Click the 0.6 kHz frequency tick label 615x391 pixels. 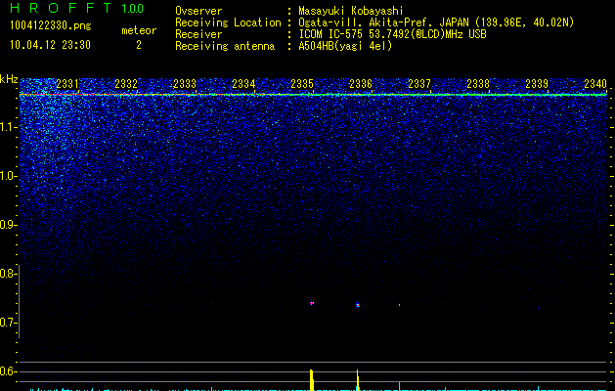pos(7,371)
